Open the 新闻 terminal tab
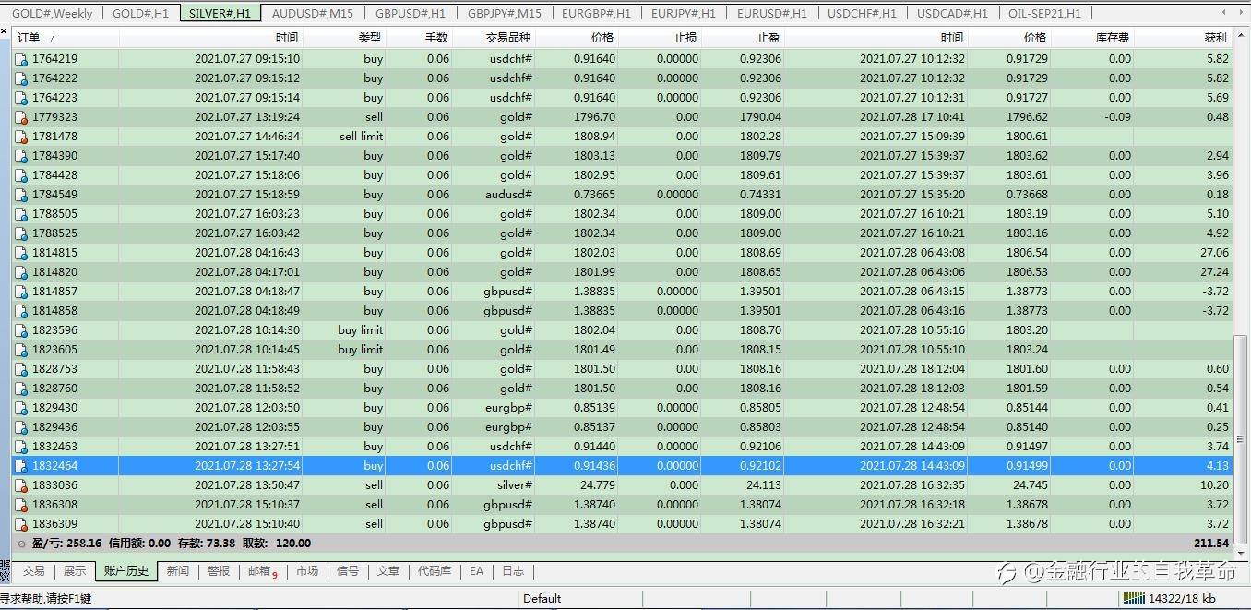 point(178,571)
